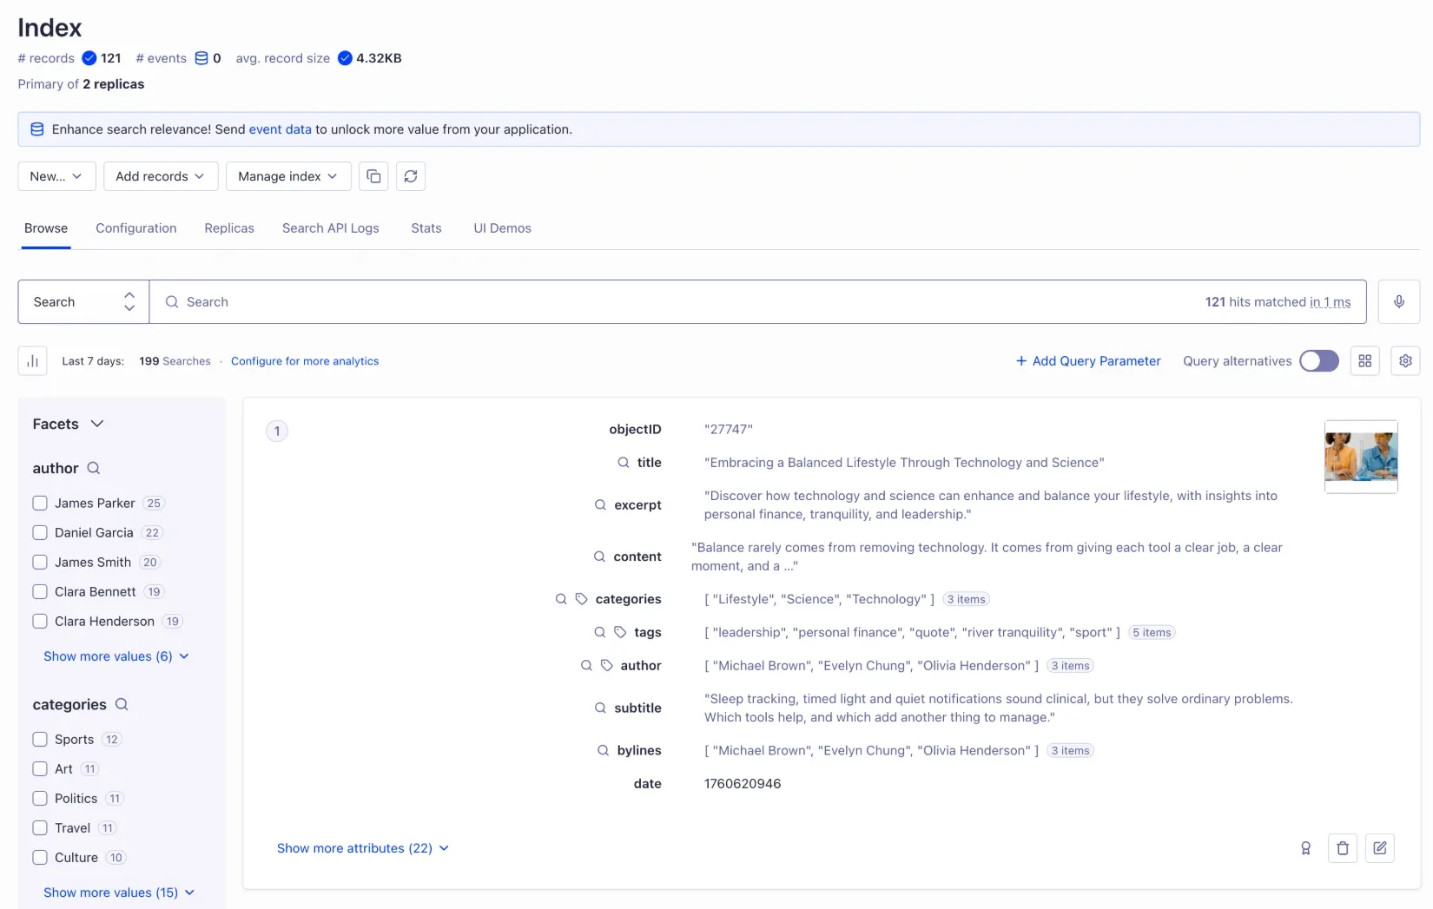
Task: Click searchable icon next to excerpt attribute
Action: tap(600, 505)
